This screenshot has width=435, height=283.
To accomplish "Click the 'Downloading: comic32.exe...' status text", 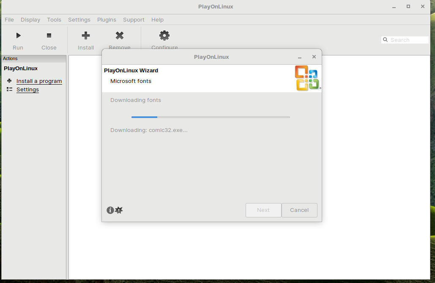I will pos(149,130).
